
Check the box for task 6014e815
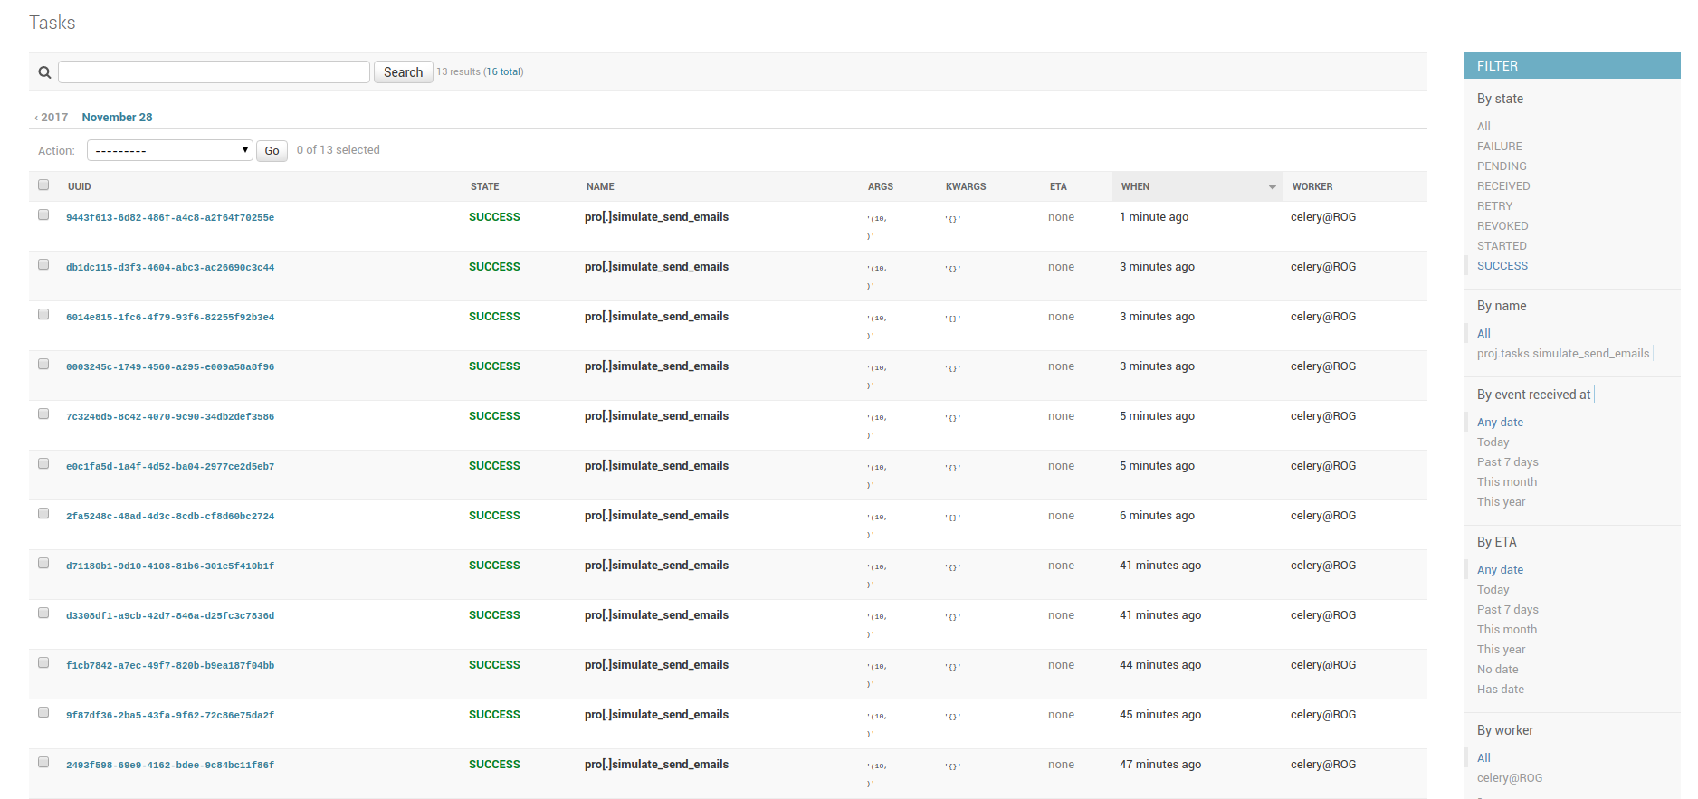[43, 314]
